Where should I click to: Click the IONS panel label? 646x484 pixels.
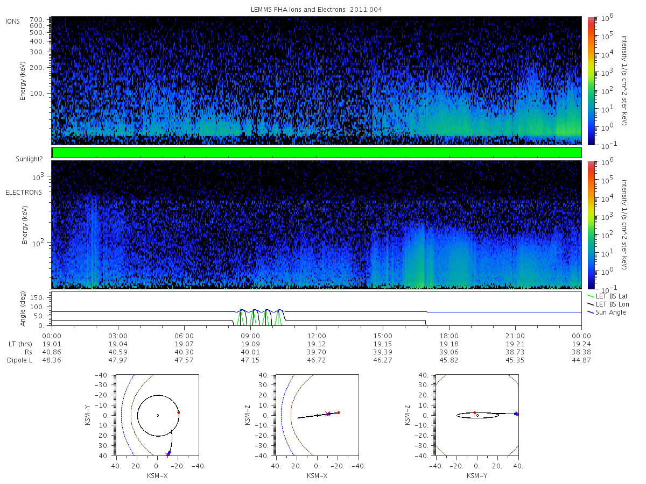[13, 22]
